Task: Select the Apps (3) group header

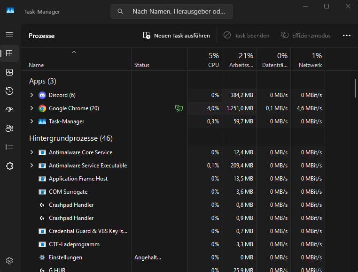Action: click(x=43, y=81)
